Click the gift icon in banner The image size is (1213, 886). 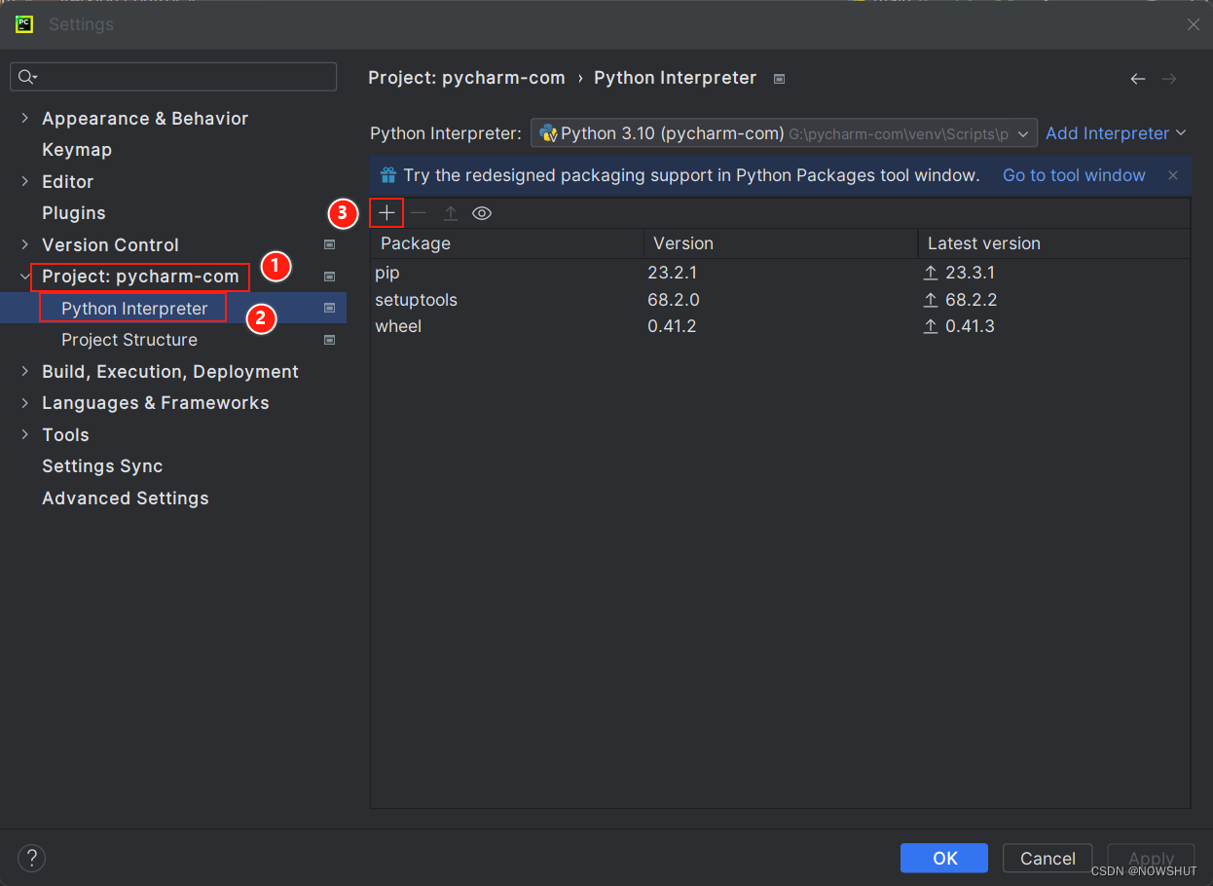tap(388, 175)
